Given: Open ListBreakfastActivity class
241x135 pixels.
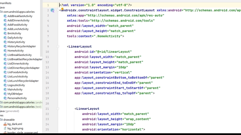Looking at the screenshot, I should click(x=20, y=55).
